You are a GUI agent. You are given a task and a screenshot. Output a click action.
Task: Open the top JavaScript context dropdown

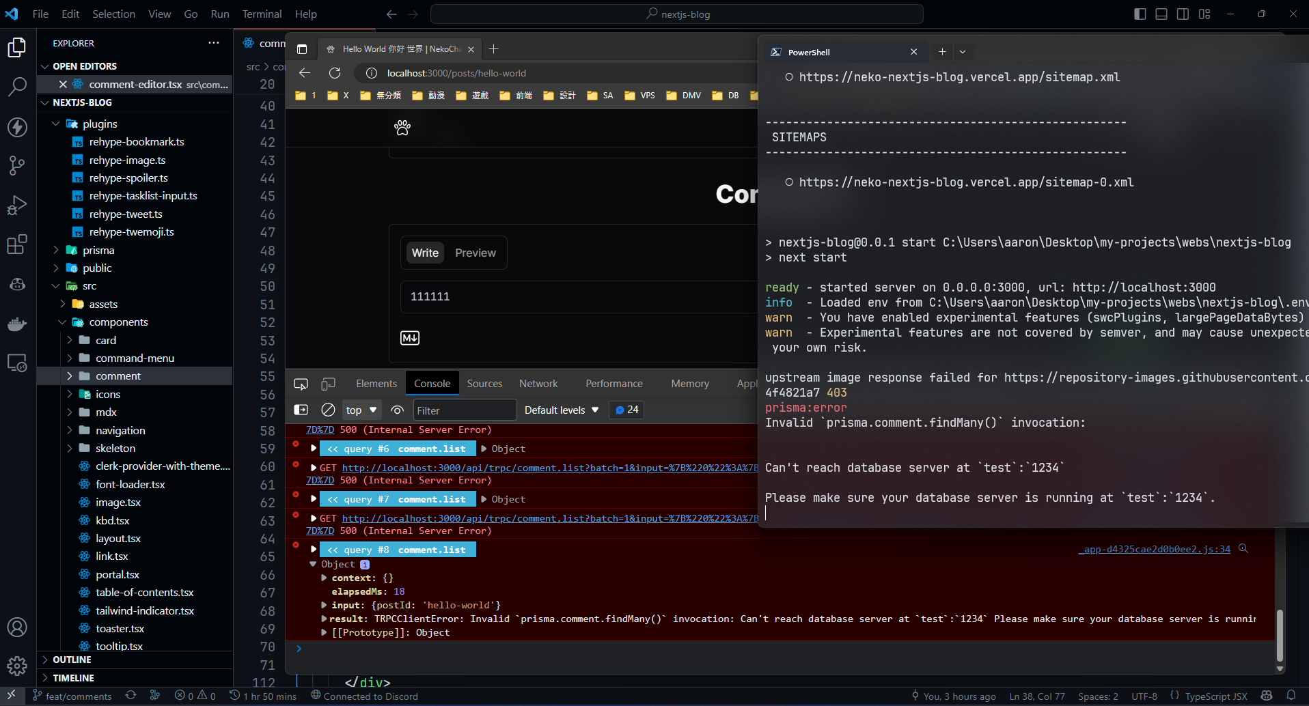pos(361,410)
